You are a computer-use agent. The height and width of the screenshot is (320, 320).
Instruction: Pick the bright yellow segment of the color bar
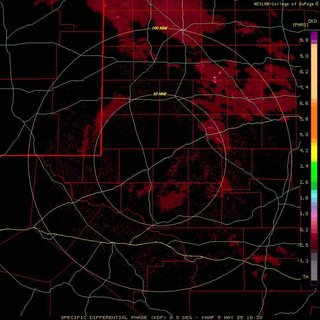pyautogui.click(x=314, y=152)
